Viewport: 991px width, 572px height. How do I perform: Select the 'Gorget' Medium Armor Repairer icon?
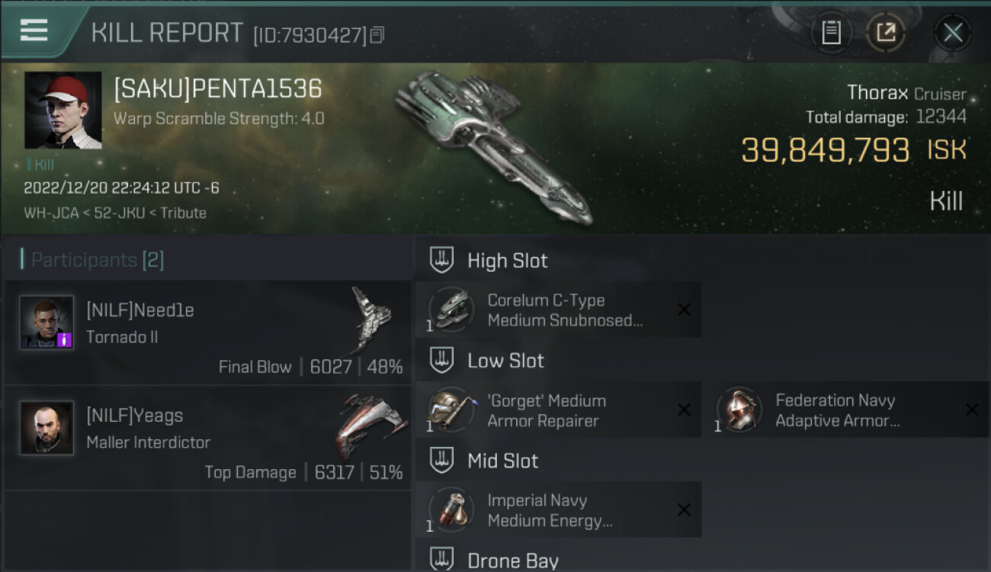pos(451,410)
